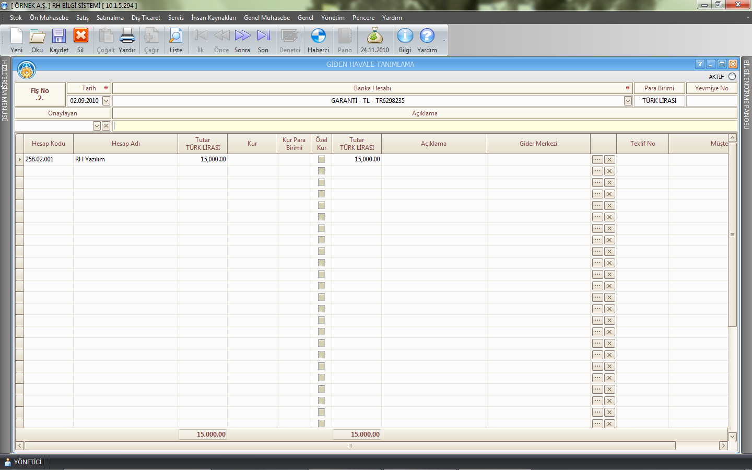Toggle the AKTİF radio button

[732, 77]
